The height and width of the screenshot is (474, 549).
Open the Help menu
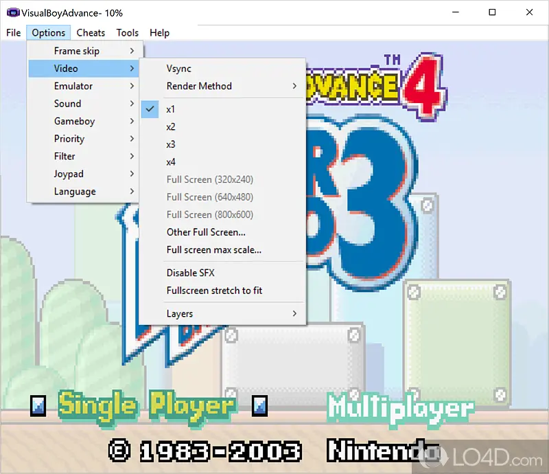point(159,32)
